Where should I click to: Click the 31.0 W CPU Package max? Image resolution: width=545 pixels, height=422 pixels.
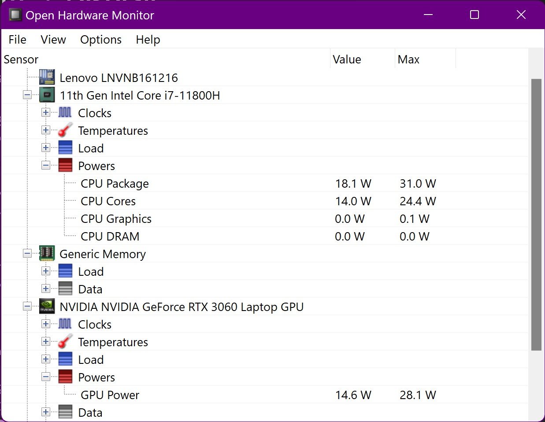[418, 183]
